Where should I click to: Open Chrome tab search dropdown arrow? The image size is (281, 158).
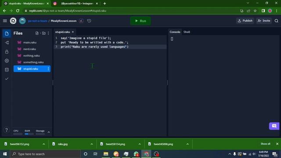(x=248, y=3)
